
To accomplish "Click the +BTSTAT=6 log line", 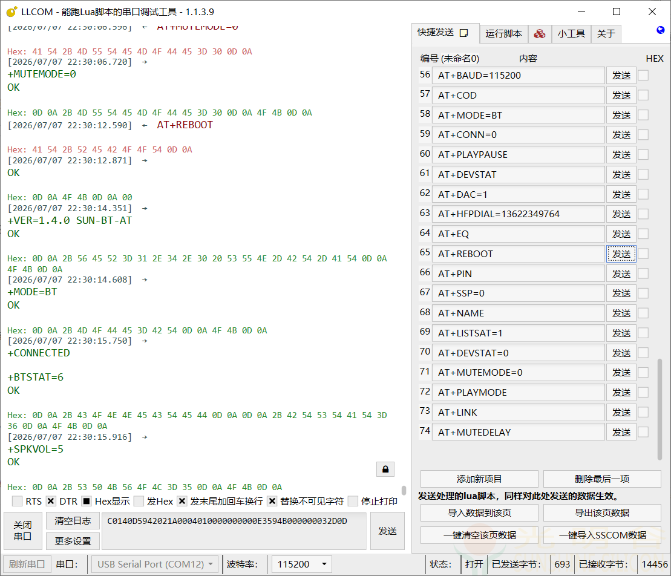I will [36, 377].
